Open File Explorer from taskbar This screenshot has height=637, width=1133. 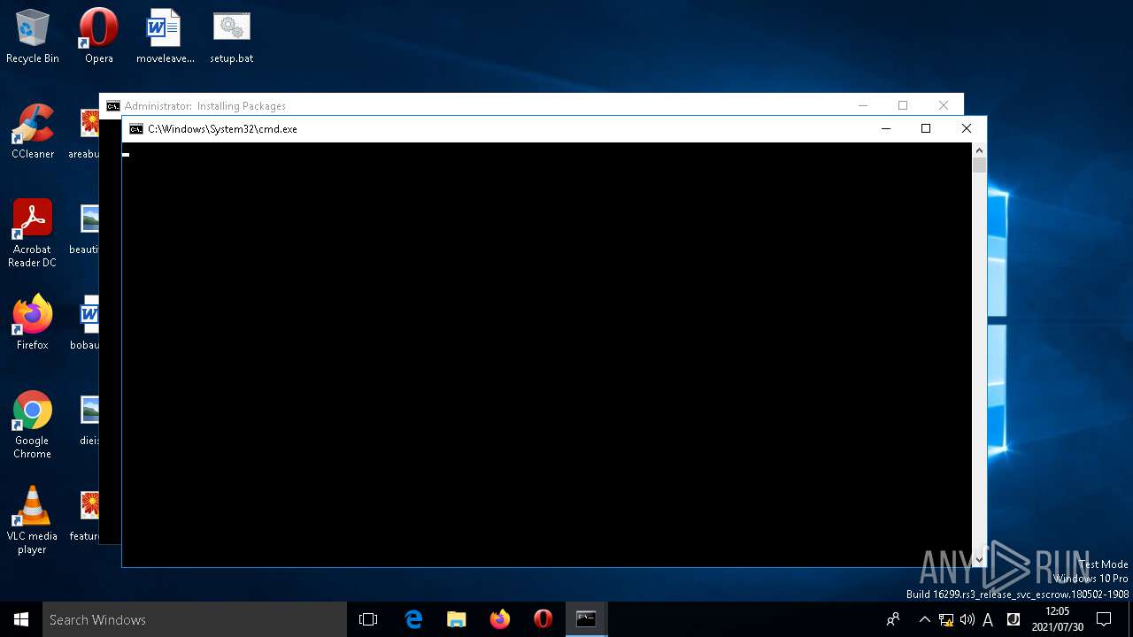coord(457,619)
